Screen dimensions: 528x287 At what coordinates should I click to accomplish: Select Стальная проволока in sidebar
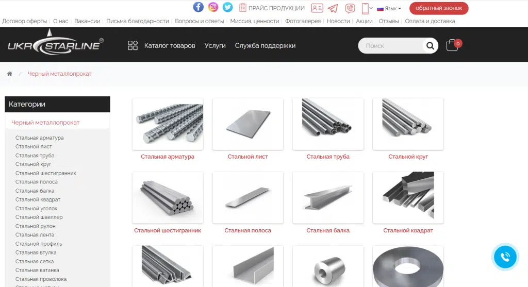[41, 279]
